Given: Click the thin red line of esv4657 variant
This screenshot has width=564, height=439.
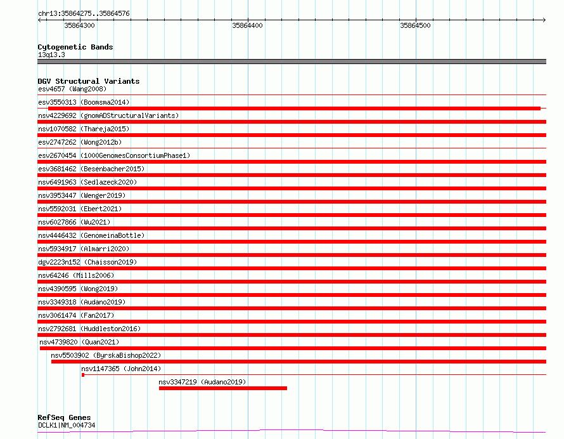Looking at the screenshot, I should click(292, 95).
